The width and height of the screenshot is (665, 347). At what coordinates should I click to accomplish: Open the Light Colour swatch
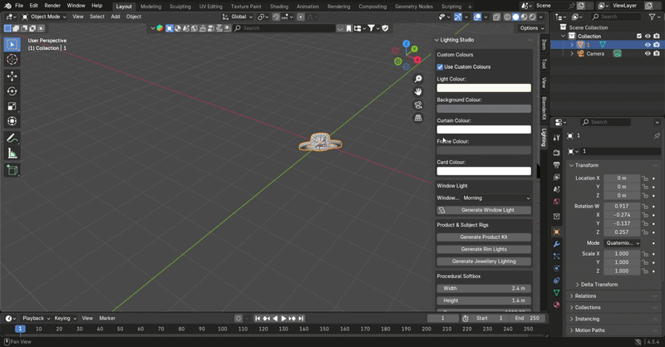click(484, 88)
